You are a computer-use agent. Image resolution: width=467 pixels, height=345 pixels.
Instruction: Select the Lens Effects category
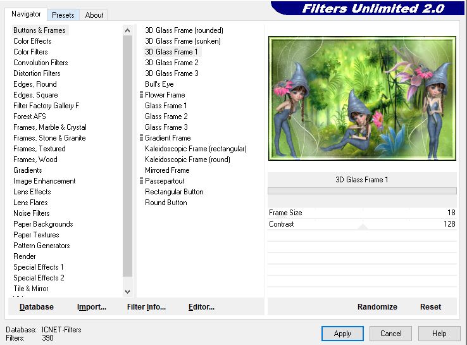(32, 192)
